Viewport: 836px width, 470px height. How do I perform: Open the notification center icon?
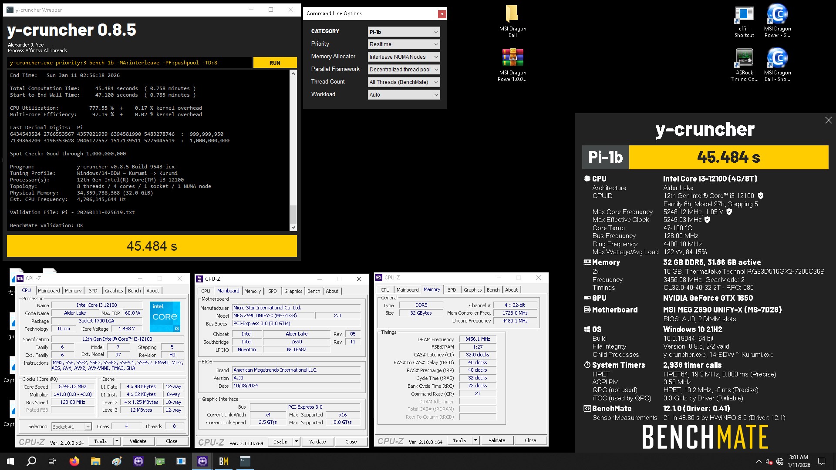[x=822, y=461]
